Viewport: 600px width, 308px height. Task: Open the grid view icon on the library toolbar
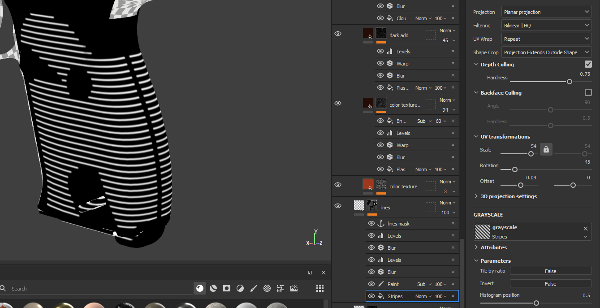pos(319,288)
